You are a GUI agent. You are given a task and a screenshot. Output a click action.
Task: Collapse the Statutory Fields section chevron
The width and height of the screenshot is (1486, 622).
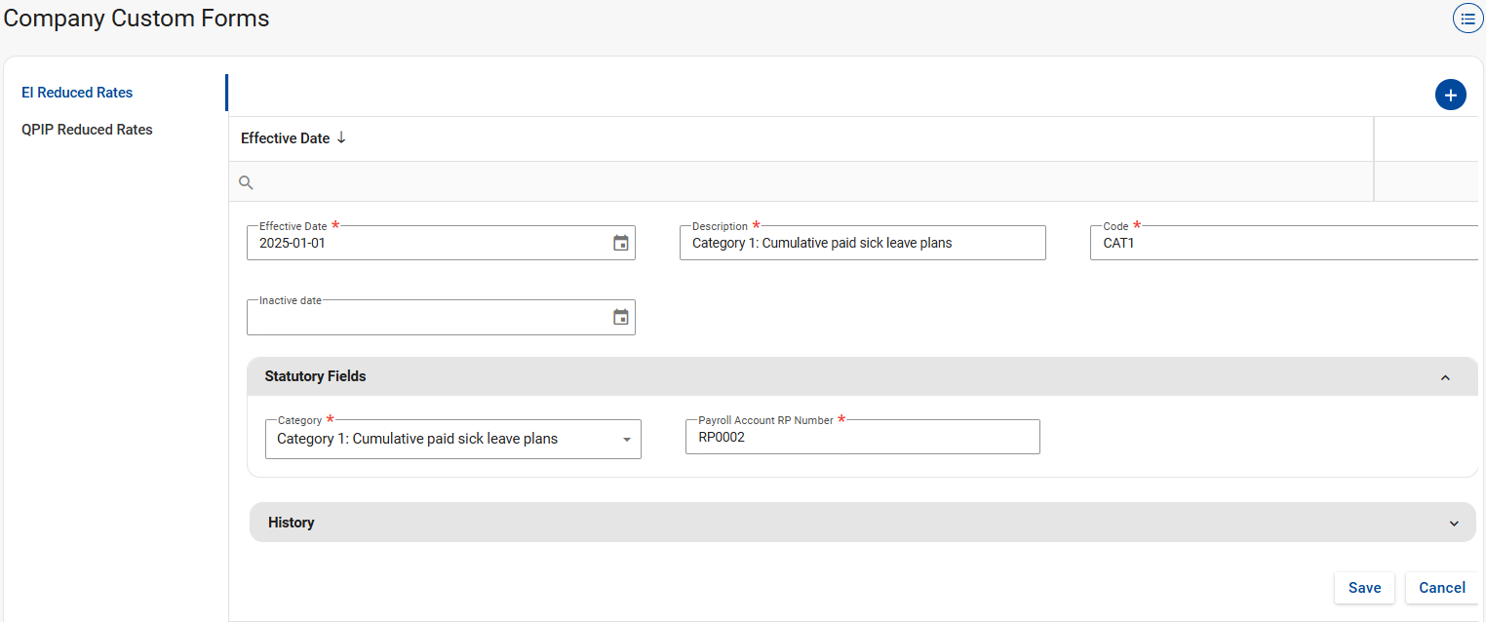(x=1445, y=377)
